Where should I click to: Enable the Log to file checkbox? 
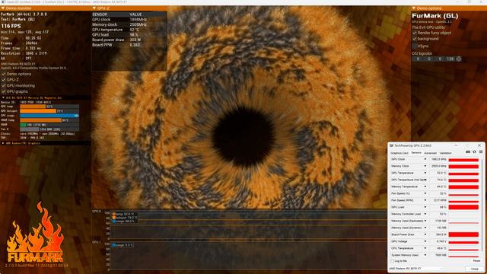coord(393,261)
